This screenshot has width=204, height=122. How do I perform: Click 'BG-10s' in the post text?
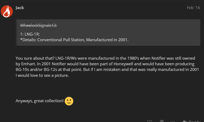tap(22, 70)
